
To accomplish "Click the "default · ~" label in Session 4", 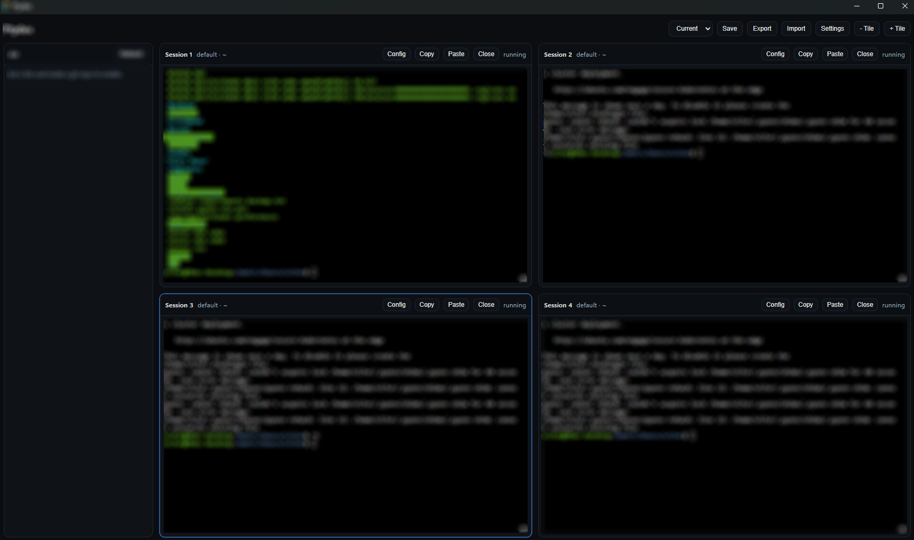I will tap(591, 305).
